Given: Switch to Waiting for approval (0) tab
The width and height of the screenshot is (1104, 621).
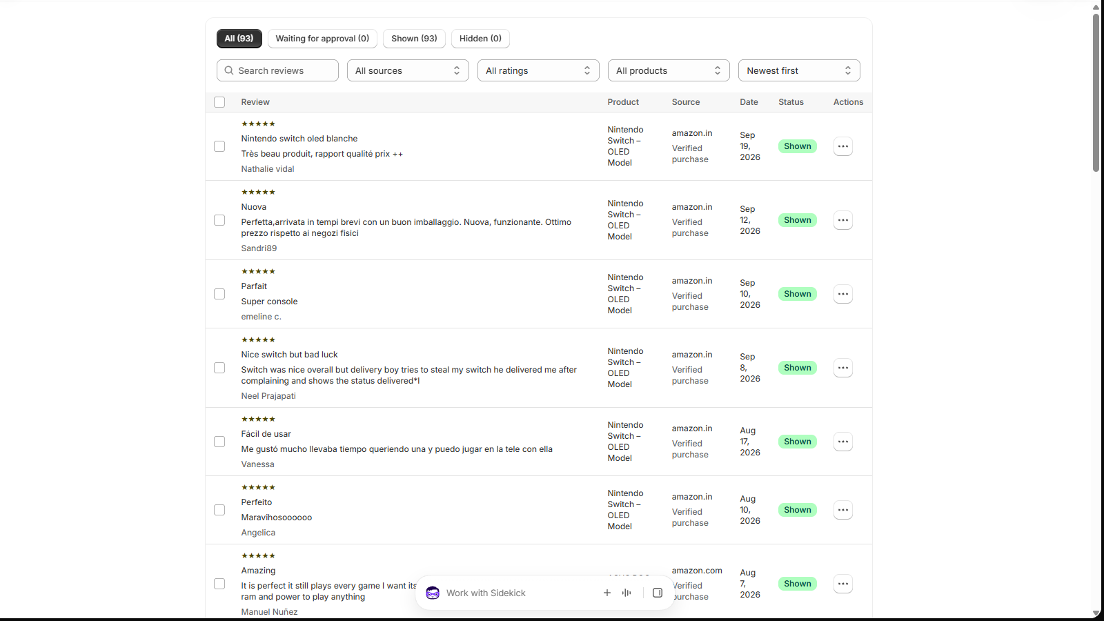Looking at the screenshot, I should [322, 39].
